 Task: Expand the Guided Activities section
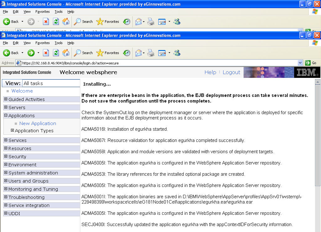6,99
